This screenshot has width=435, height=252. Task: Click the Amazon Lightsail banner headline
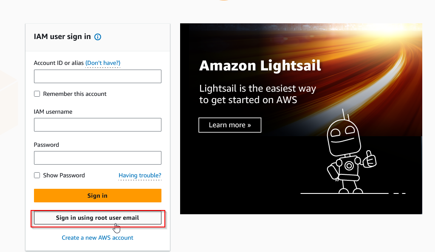[260, 66]
